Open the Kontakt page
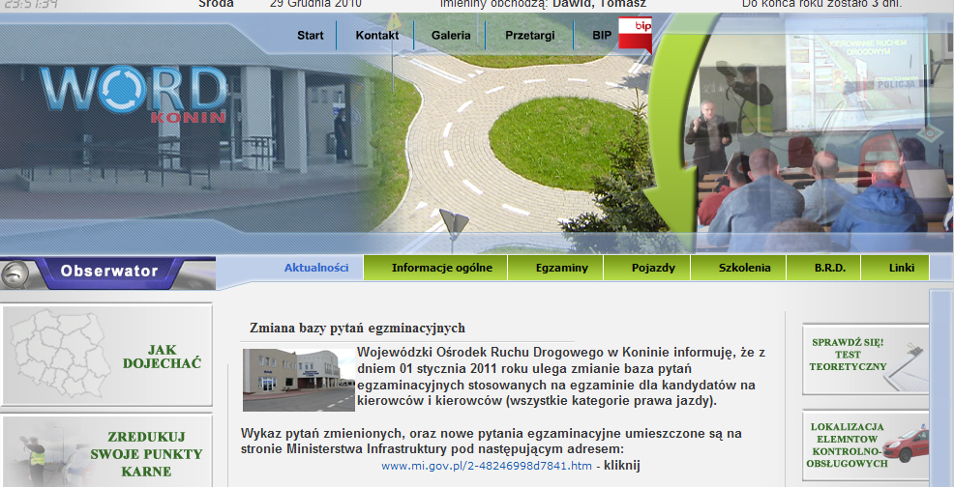This screenshot has width=954, height=487. coord(377,35)
